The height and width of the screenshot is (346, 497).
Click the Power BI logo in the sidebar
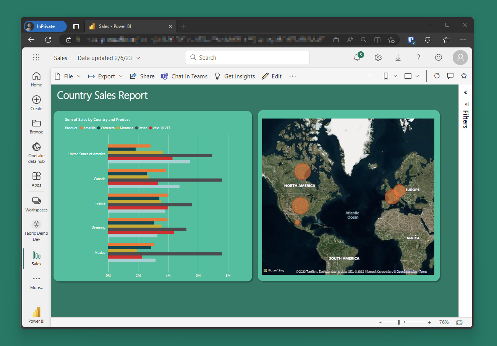pyautogui.click(x=36, y=315)
